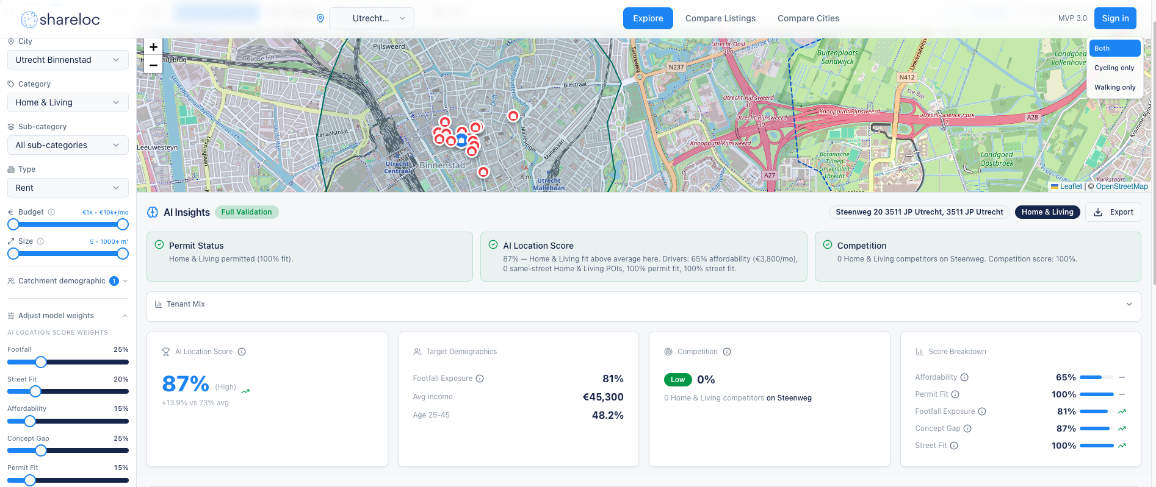Open the Leaflet attribution link
Viewport: 1156px width, 487px height.
pyautogui.click(x=1066, y=187)
